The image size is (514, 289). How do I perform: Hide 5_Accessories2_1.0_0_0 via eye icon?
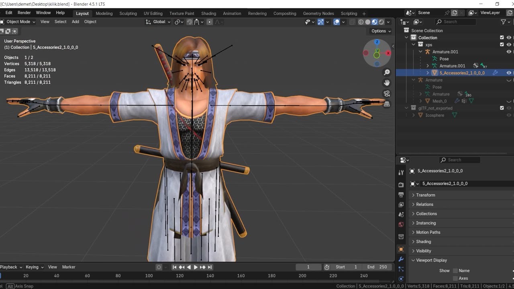point(509,73)
